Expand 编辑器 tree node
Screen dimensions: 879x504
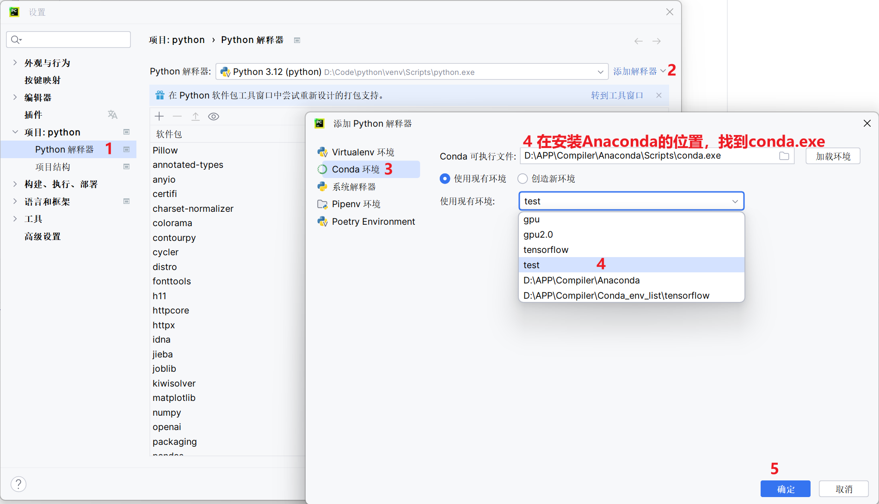[15, 97]
